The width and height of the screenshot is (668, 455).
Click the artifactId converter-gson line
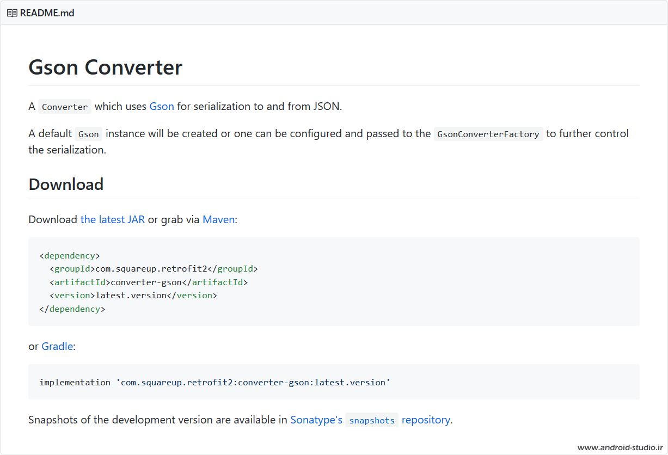[149, 282]
